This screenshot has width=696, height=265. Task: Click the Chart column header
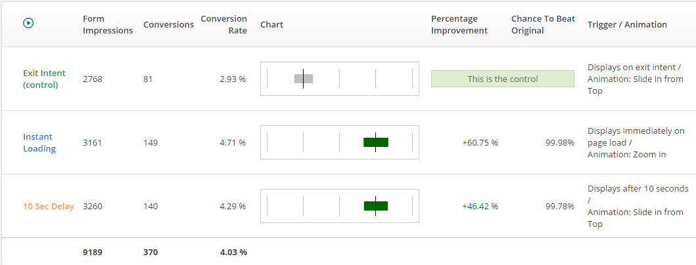[271, 24]
